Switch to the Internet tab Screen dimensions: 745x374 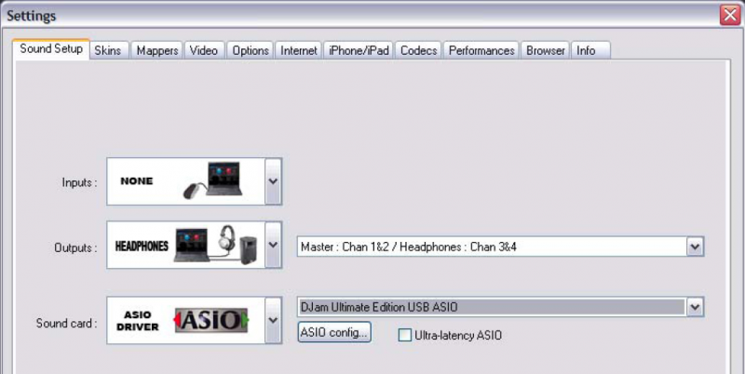coord(299,51)
